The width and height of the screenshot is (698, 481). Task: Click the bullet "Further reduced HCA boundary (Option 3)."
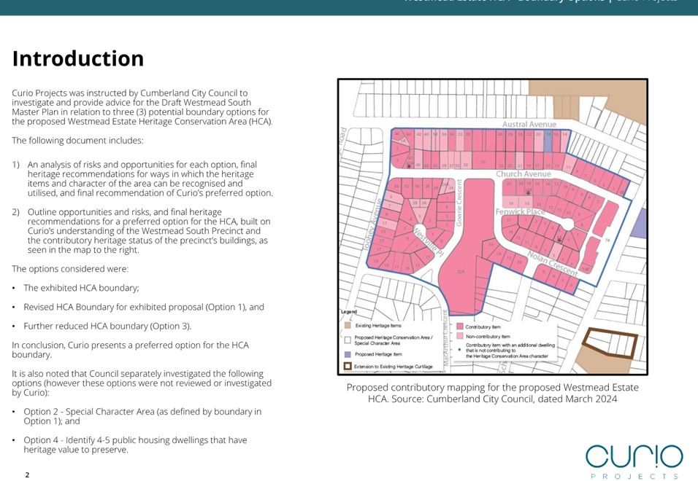pos(107,326)
